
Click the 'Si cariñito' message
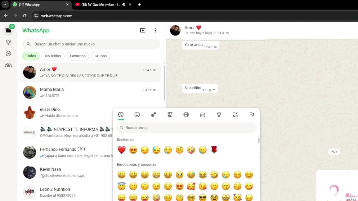click(200, 88)
